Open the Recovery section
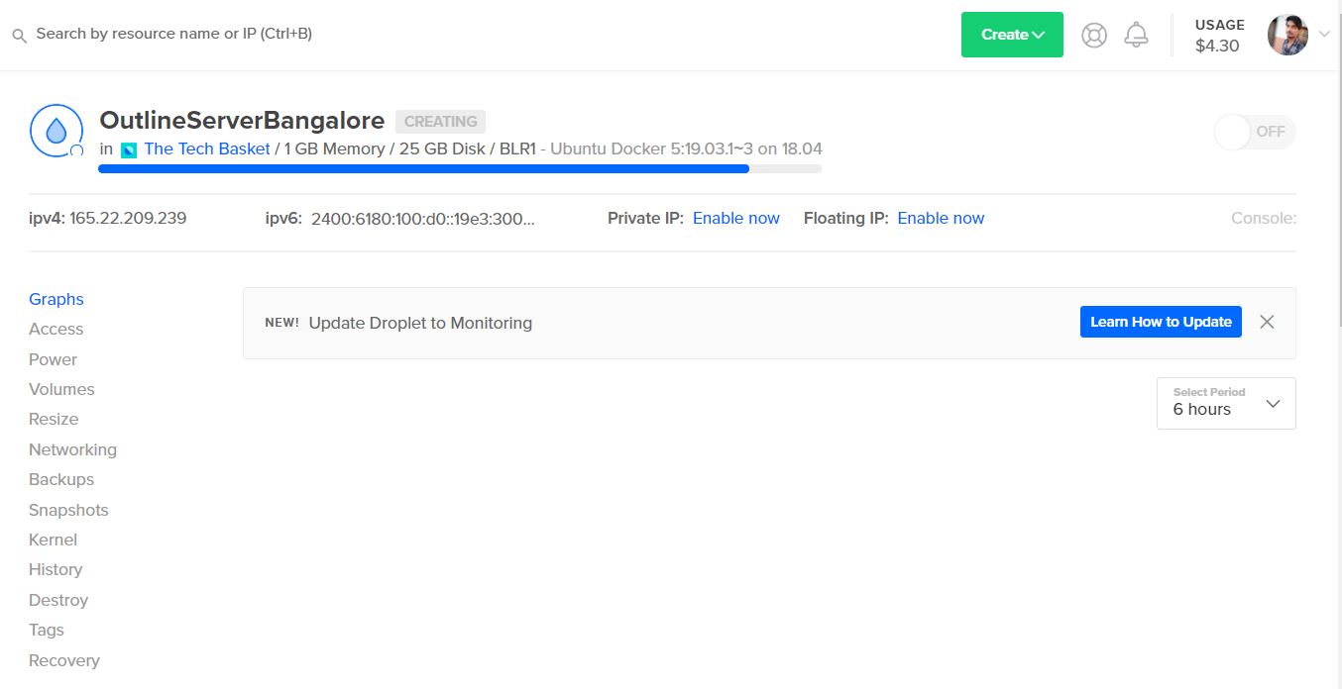1342x689 pixels. 64,660
